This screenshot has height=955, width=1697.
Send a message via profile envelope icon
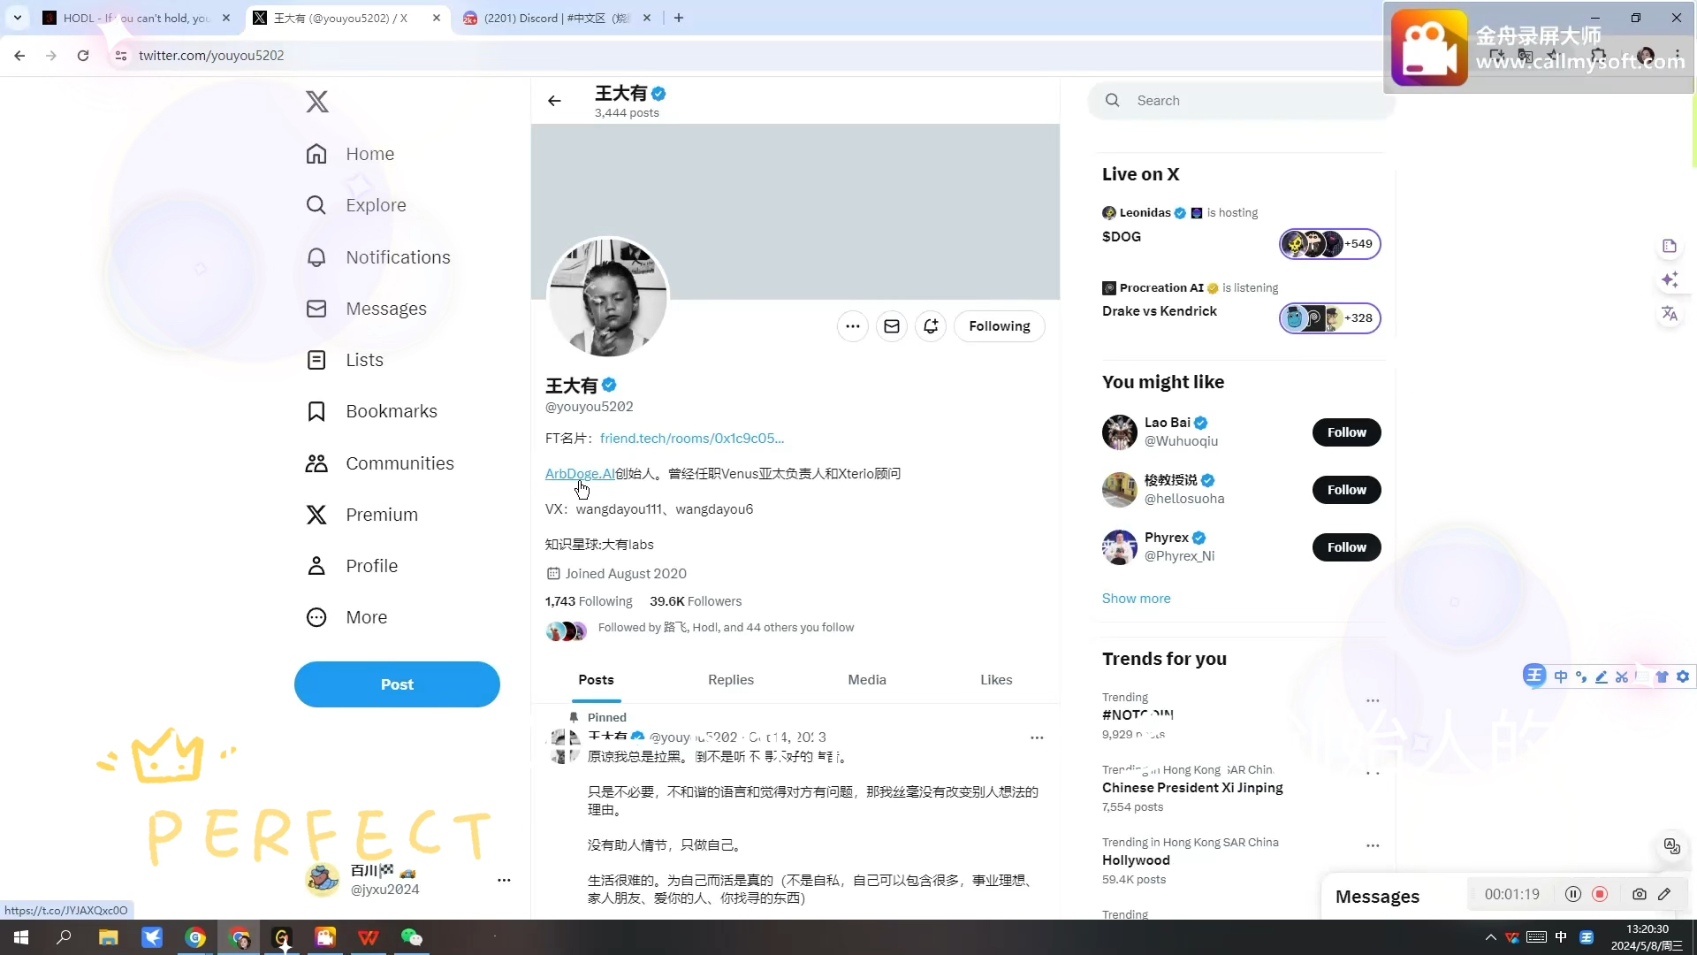point(892,326)
